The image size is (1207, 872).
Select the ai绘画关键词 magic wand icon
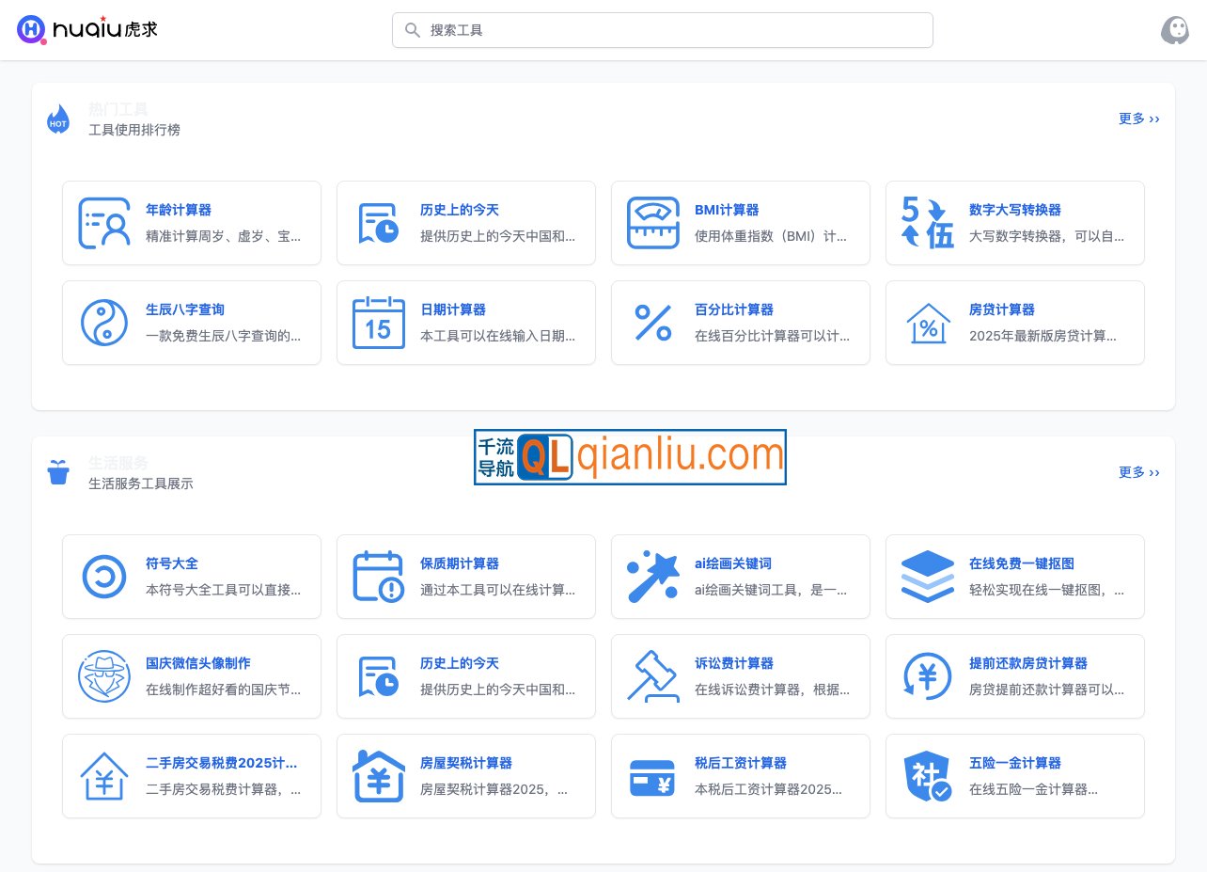click(652, 577)
